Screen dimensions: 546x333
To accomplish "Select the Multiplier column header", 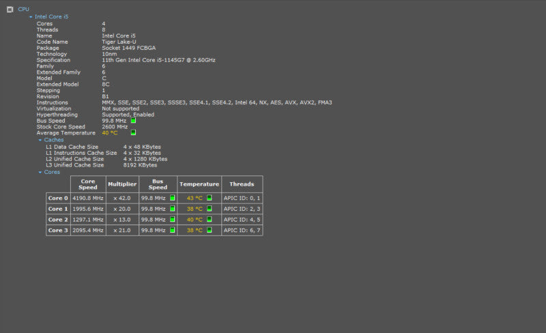I will [122, 184].
